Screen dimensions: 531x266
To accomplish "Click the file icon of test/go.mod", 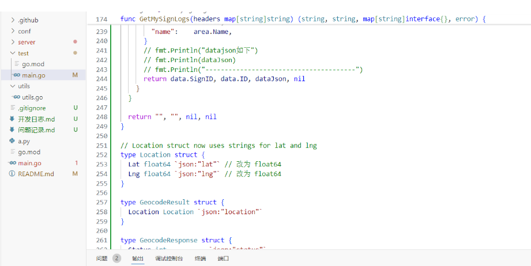I will click(17, 64).
